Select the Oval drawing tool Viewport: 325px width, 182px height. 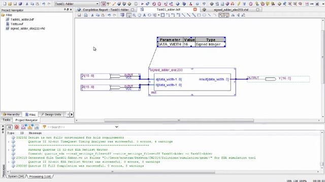tap(204, 15)
